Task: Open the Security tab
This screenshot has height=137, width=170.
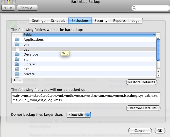Action: click(101, 20)
